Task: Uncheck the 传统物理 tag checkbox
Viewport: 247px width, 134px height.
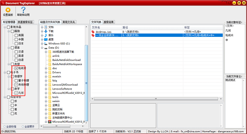Action: click(16, 85)
